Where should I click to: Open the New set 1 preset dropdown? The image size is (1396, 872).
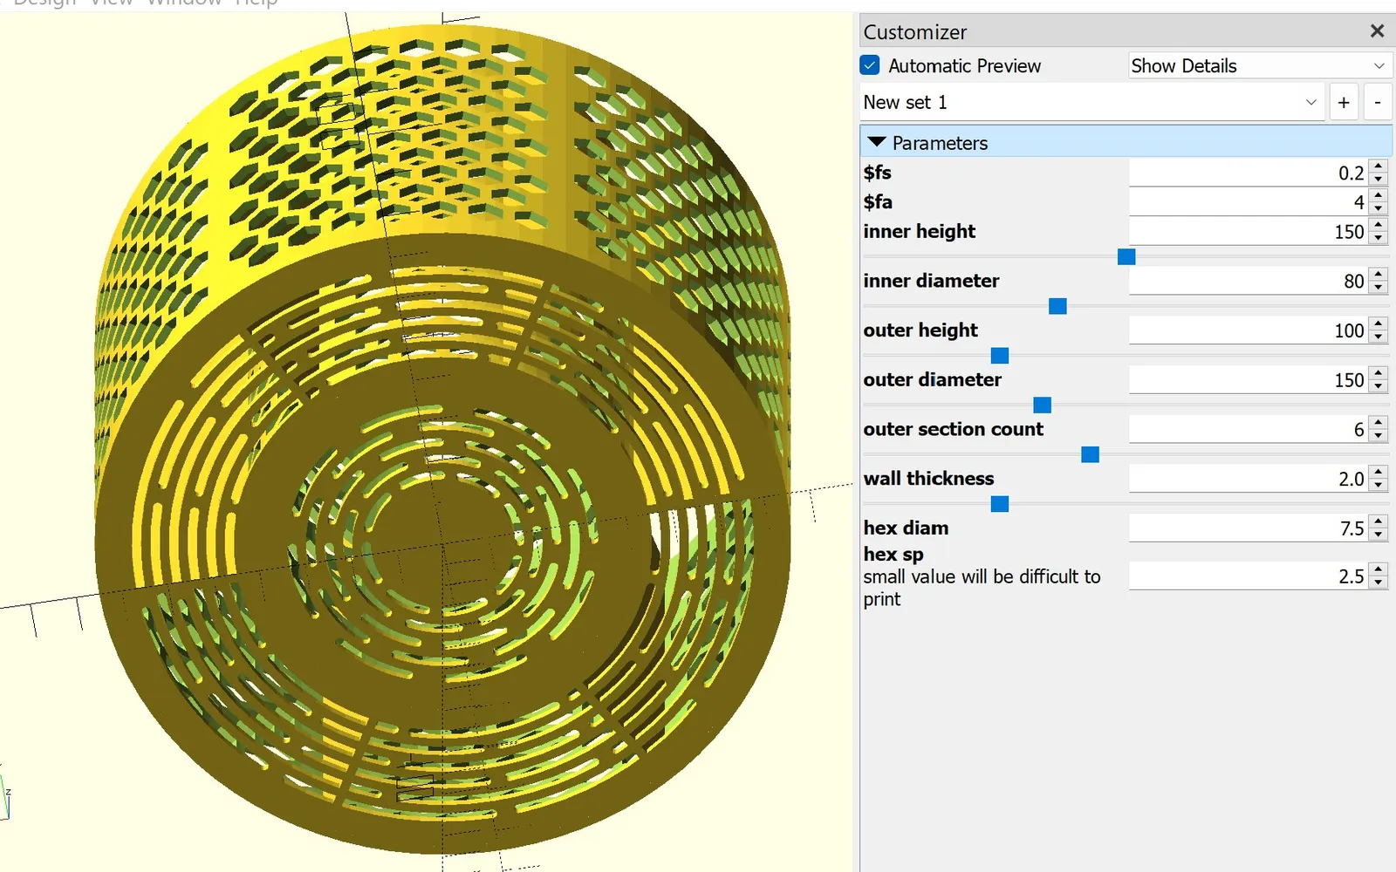[x=1092, y=103]
